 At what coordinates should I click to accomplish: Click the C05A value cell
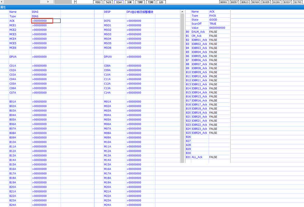click(46, 84)
